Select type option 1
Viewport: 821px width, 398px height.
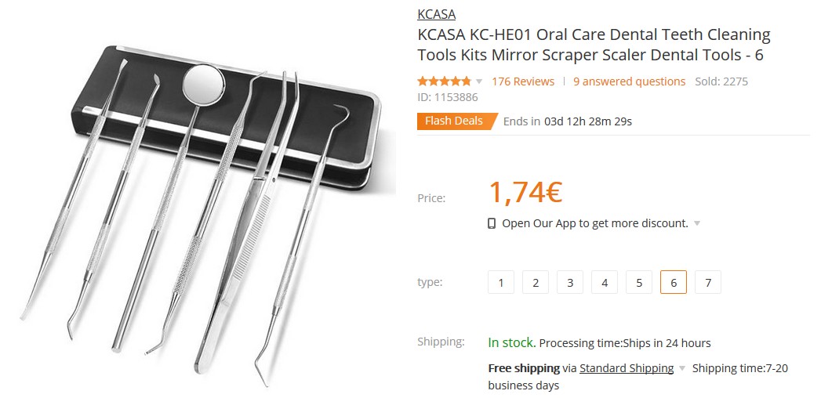click(x=501, y=282)
